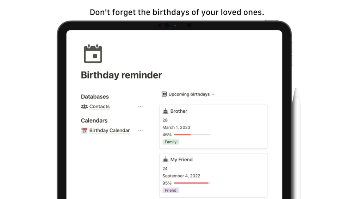Open the My Friend birthday card title
Viewport: 354px width, 199px height.
click(x=181, y=160)
